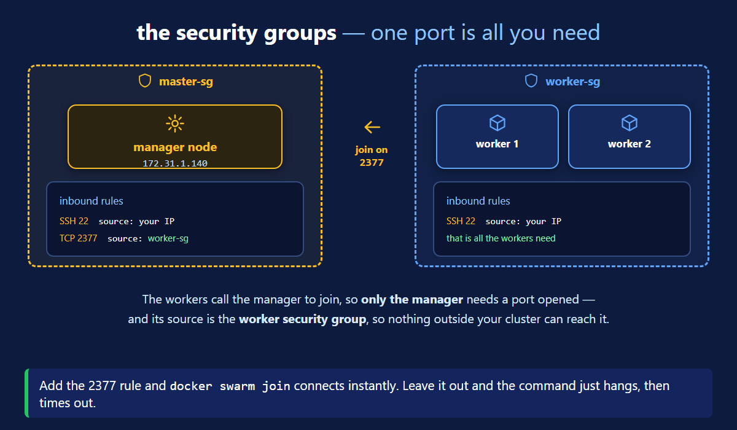The image size is (737, 430).
Task: Click green 'worker-sg' source in master rules
Action: 168,238
